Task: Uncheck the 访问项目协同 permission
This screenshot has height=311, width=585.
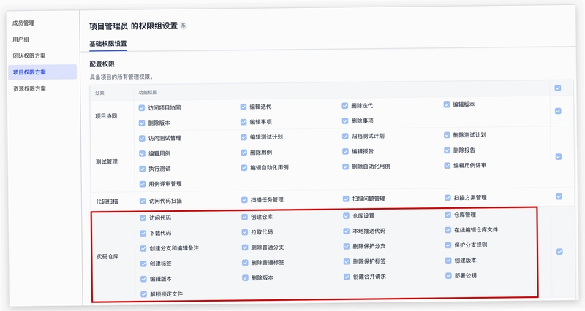Action: tap(141, 108)
